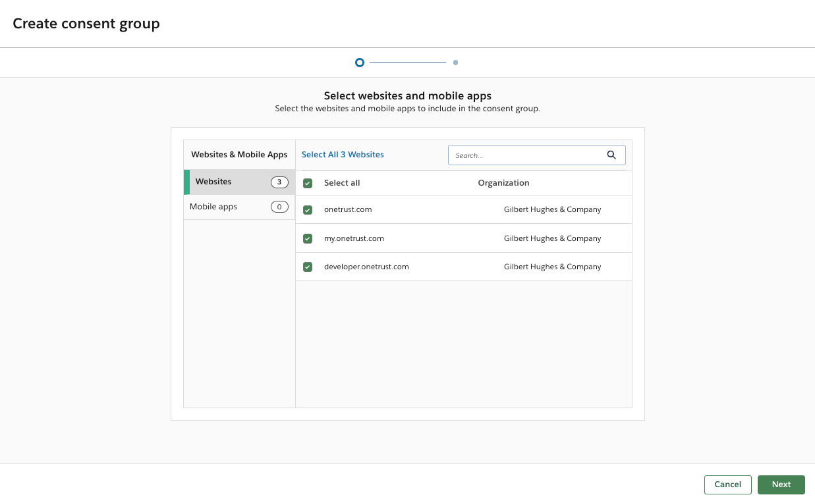
Task: Click the second step dot in progress bar
Action: (455, 63)
